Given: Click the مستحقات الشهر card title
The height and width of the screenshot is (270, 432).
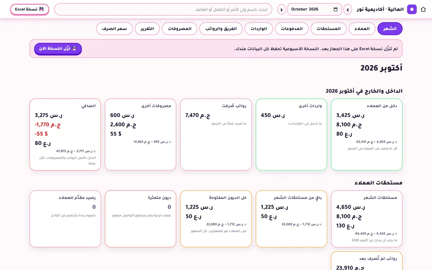Looking at the screenshot, I should tap(380, 198).
